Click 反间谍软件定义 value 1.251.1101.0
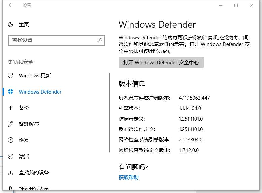The height and width of the screenshot is (193, 262). point(191,129)
